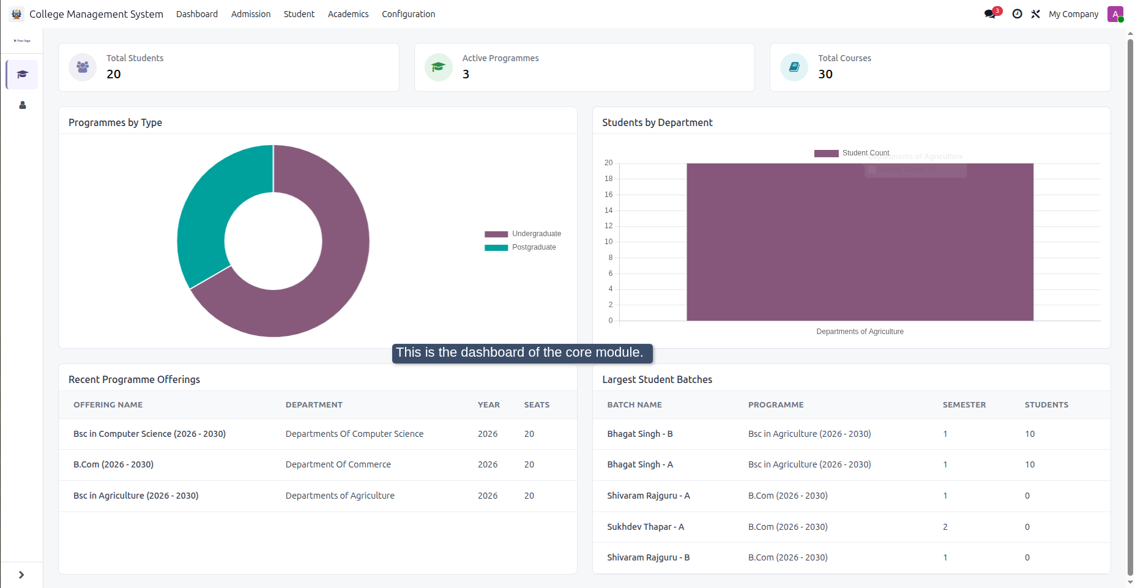The width and height of the screenshot is (1135, 588).
Task: Click the Total Courses book icon
Action: tap(794, 67)
